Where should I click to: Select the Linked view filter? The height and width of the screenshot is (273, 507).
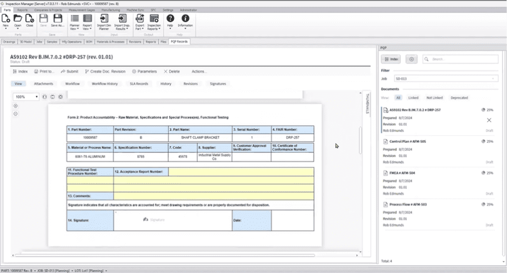point(413,98)
